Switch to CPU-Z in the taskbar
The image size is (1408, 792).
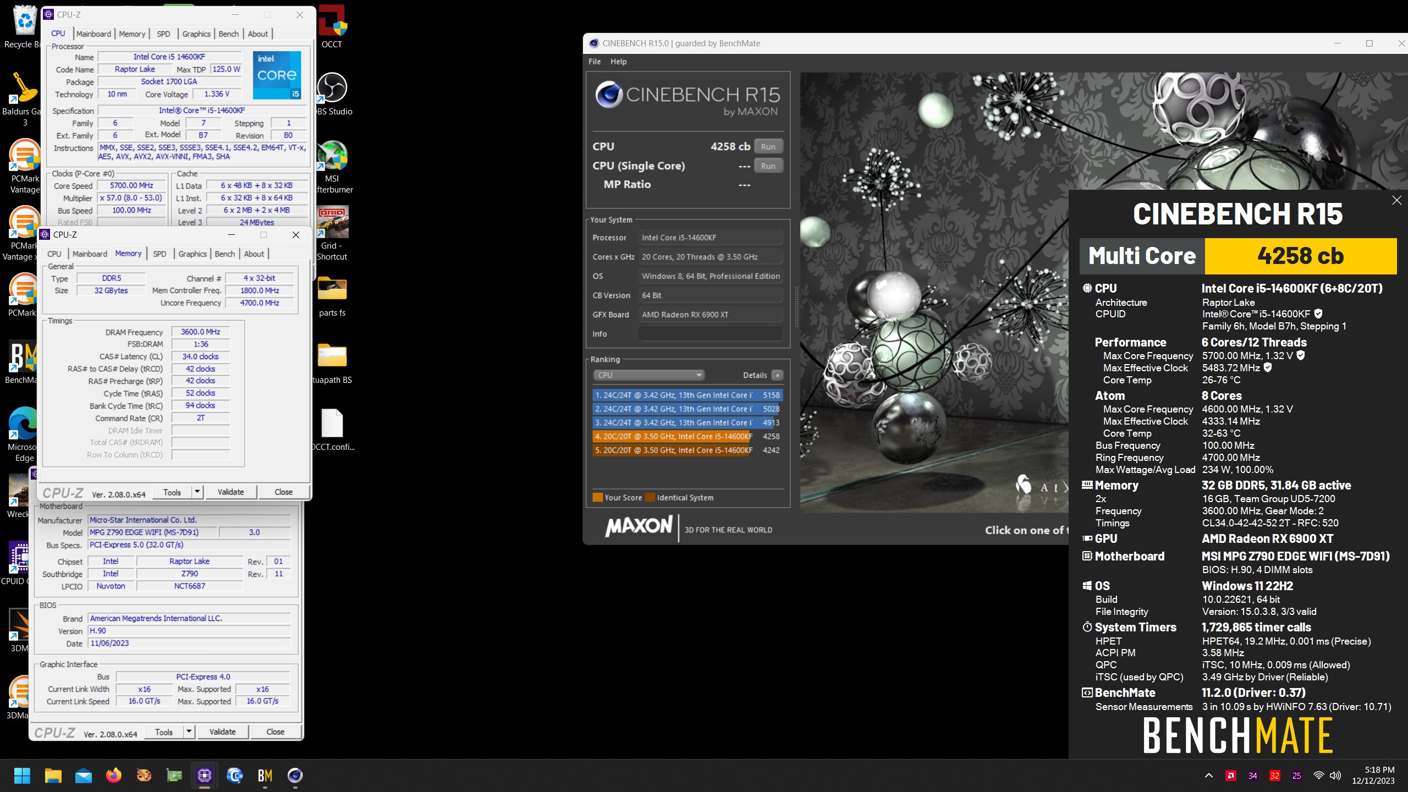(x=205, y=776)
